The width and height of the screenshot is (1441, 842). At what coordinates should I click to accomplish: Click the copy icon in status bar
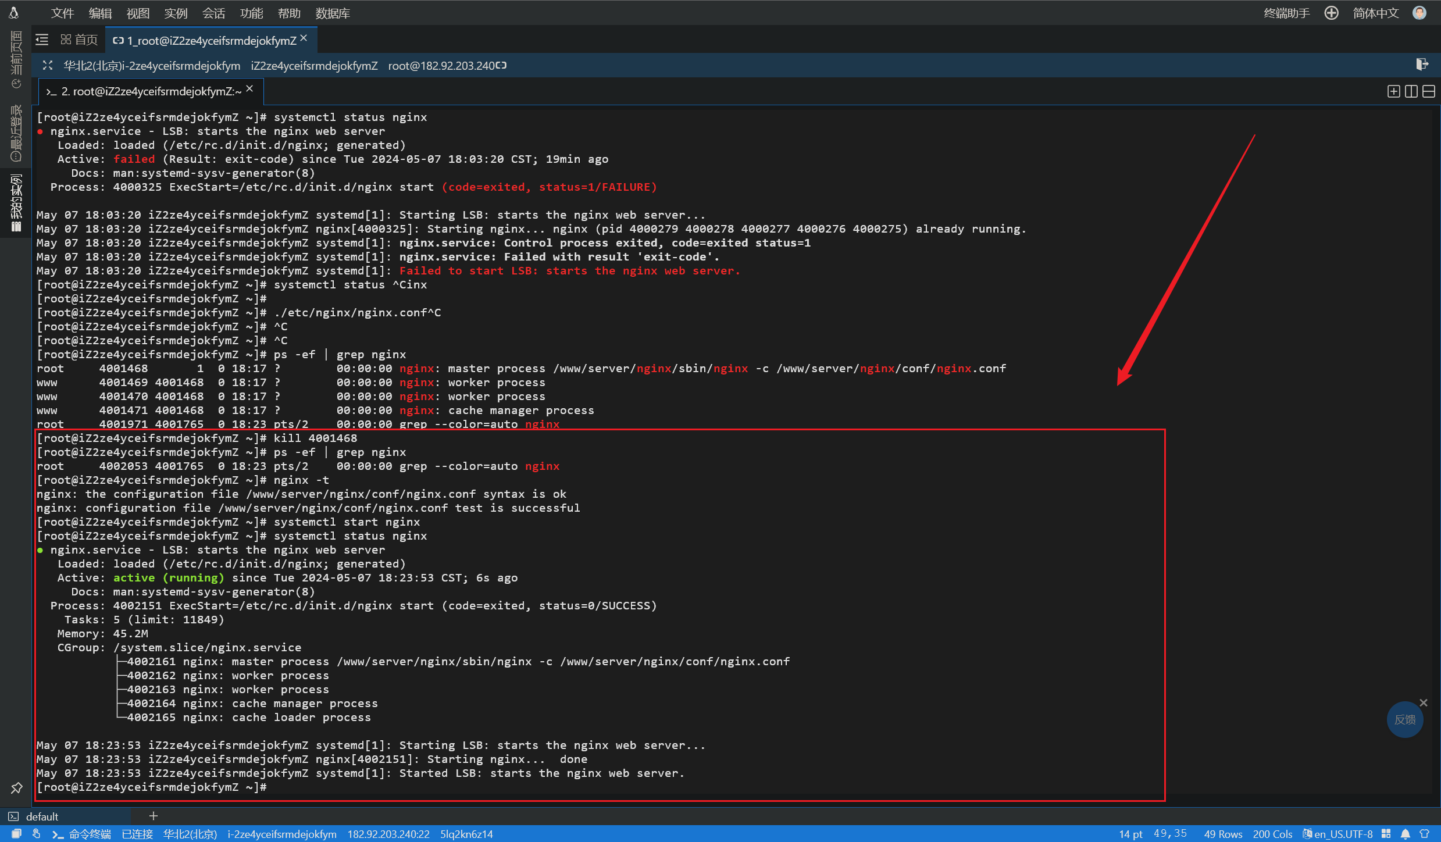click(x=16, y=834)
